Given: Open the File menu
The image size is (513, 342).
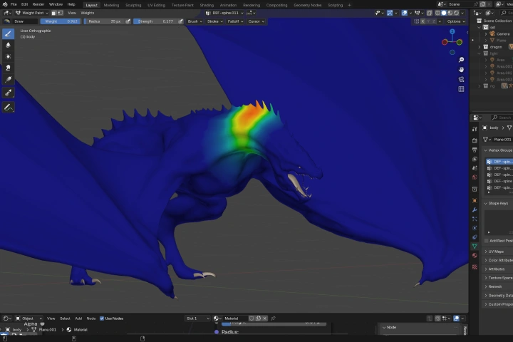Looking at the screenshot, I should [14, 4].
